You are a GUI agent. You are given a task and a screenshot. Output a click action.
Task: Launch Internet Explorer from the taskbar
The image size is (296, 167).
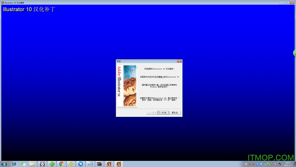click(x=14, y=164)
